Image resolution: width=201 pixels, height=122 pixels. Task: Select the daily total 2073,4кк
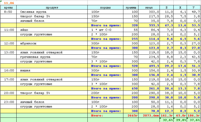click(149, 115)
